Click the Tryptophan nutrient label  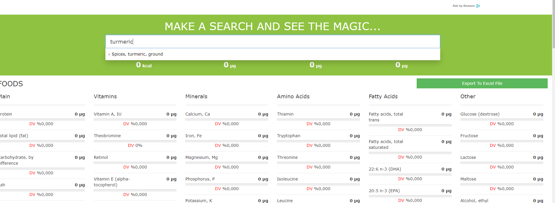point(288,136)
